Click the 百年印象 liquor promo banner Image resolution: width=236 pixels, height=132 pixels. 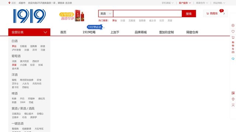tap(72, 15)
